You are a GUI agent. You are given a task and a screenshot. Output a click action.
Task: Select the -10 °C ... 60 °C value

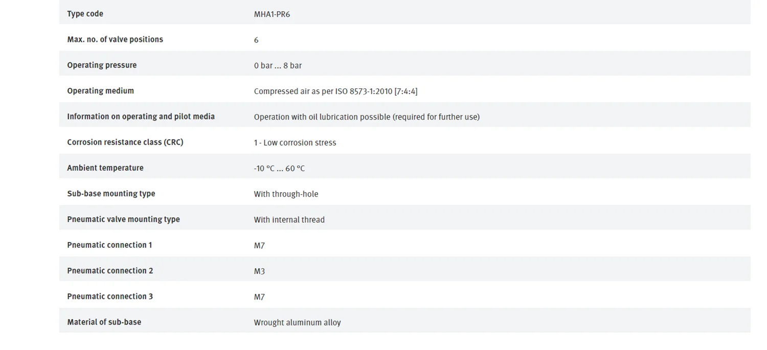click(x=279, y=168)
